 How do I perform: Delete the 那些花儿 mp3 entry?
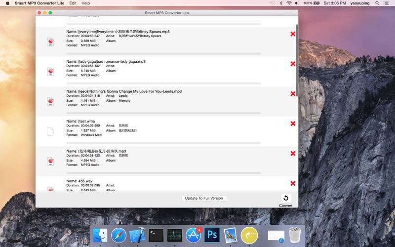click(293, 154)
